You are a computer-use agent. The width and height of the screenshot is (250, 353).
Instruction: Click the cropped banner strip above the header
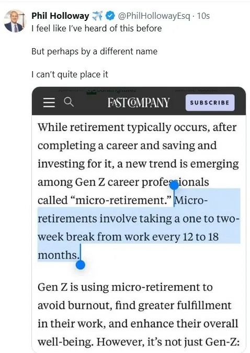click(139, 90)
